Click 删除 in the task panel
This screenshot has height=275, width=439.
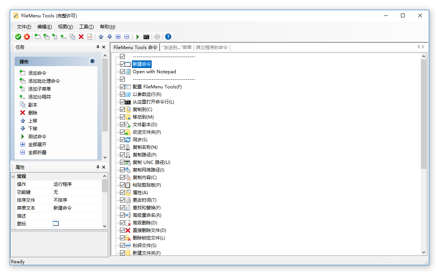coord(33,113)
